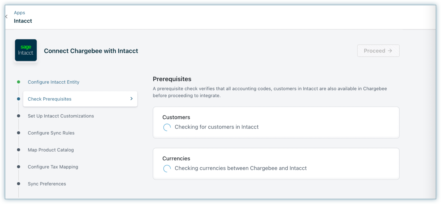The height and width of the screenshot is (204, 441).
Task: Click the step dot for Sync Preferences
Action: pyautogui.click(x=19, y=184)
